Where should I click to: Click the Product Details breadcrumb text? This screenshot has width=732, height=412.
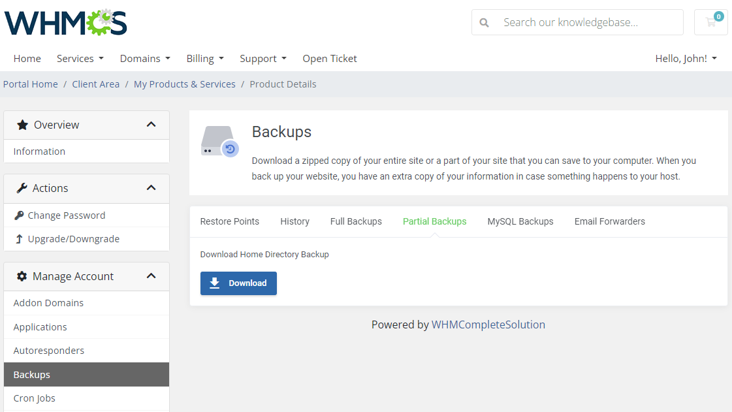(283, 84)
